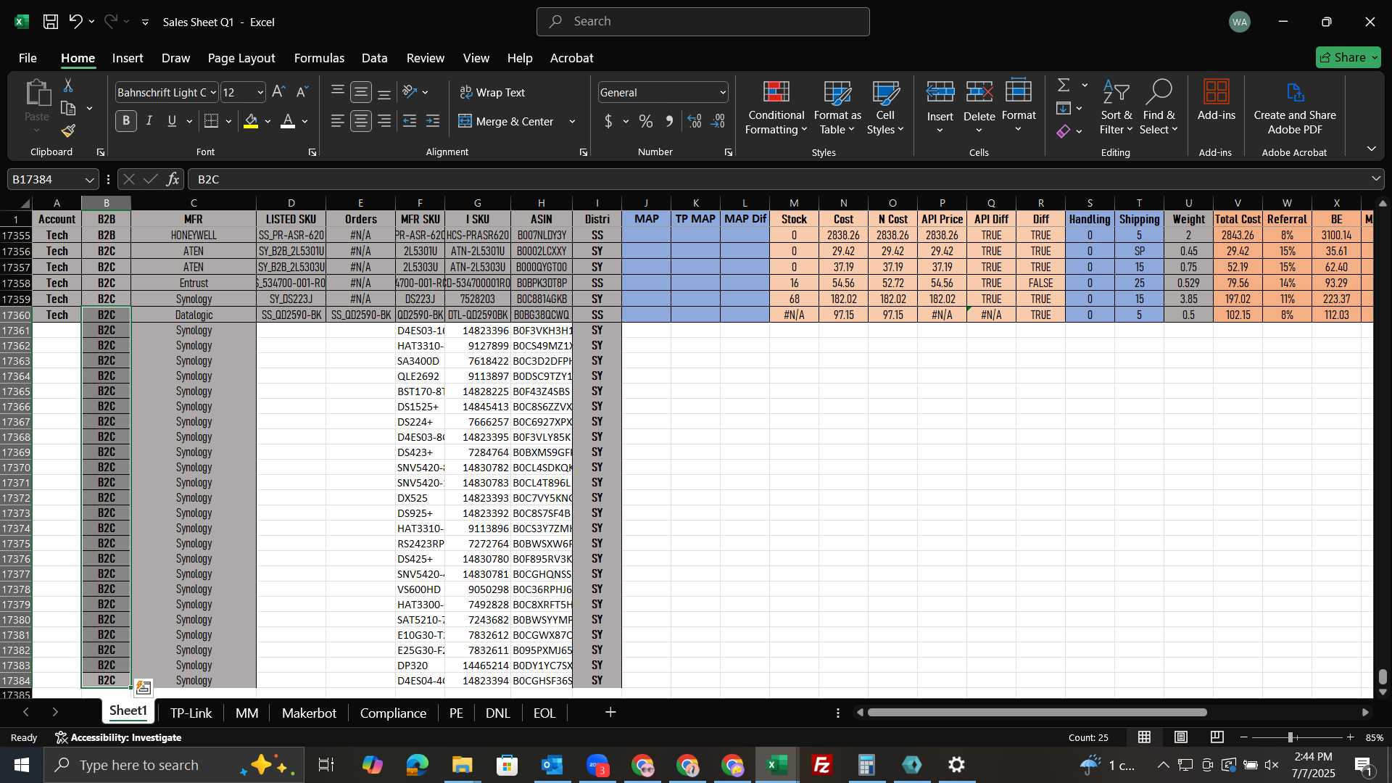Toggle Bold formatting
This screenshot has width=1392, height=783.
pos(126,121)
